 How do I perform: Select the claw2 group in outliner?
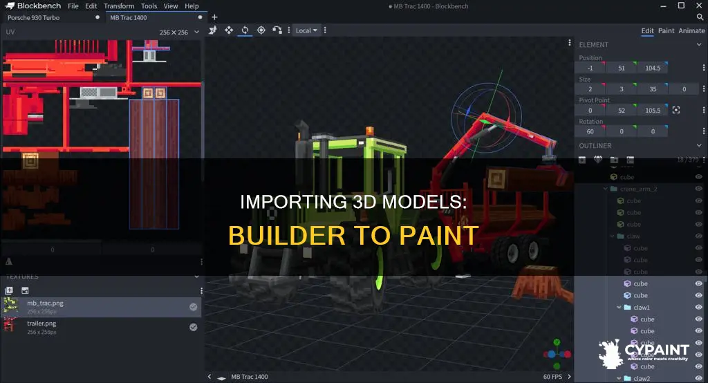pos(641,378)
